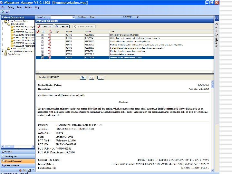Open the Debug menu
Viewport: 232px width, 174px height.
tap(11, 7)
